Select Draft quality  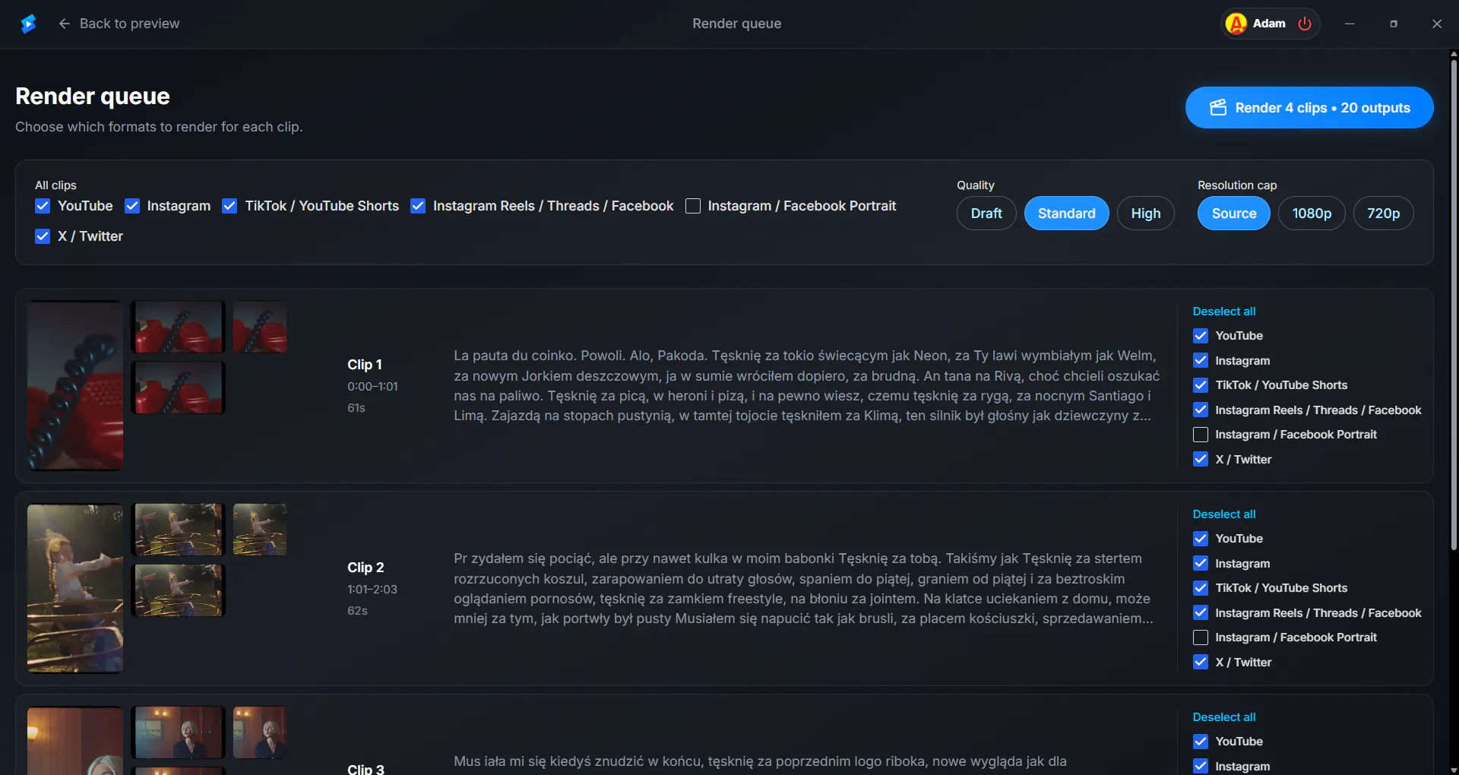[986, 214]
